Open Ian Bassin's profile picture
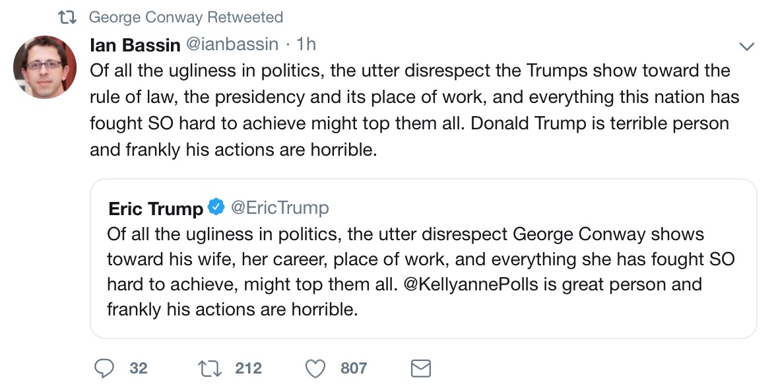This screenshot has width=772, height=392. coord(46,68)
